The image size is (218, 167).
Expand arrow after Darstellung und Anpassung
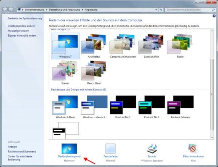click(82, 10)
